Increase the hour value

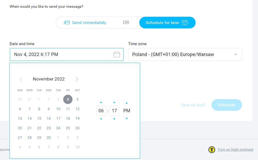click(101, 102)
